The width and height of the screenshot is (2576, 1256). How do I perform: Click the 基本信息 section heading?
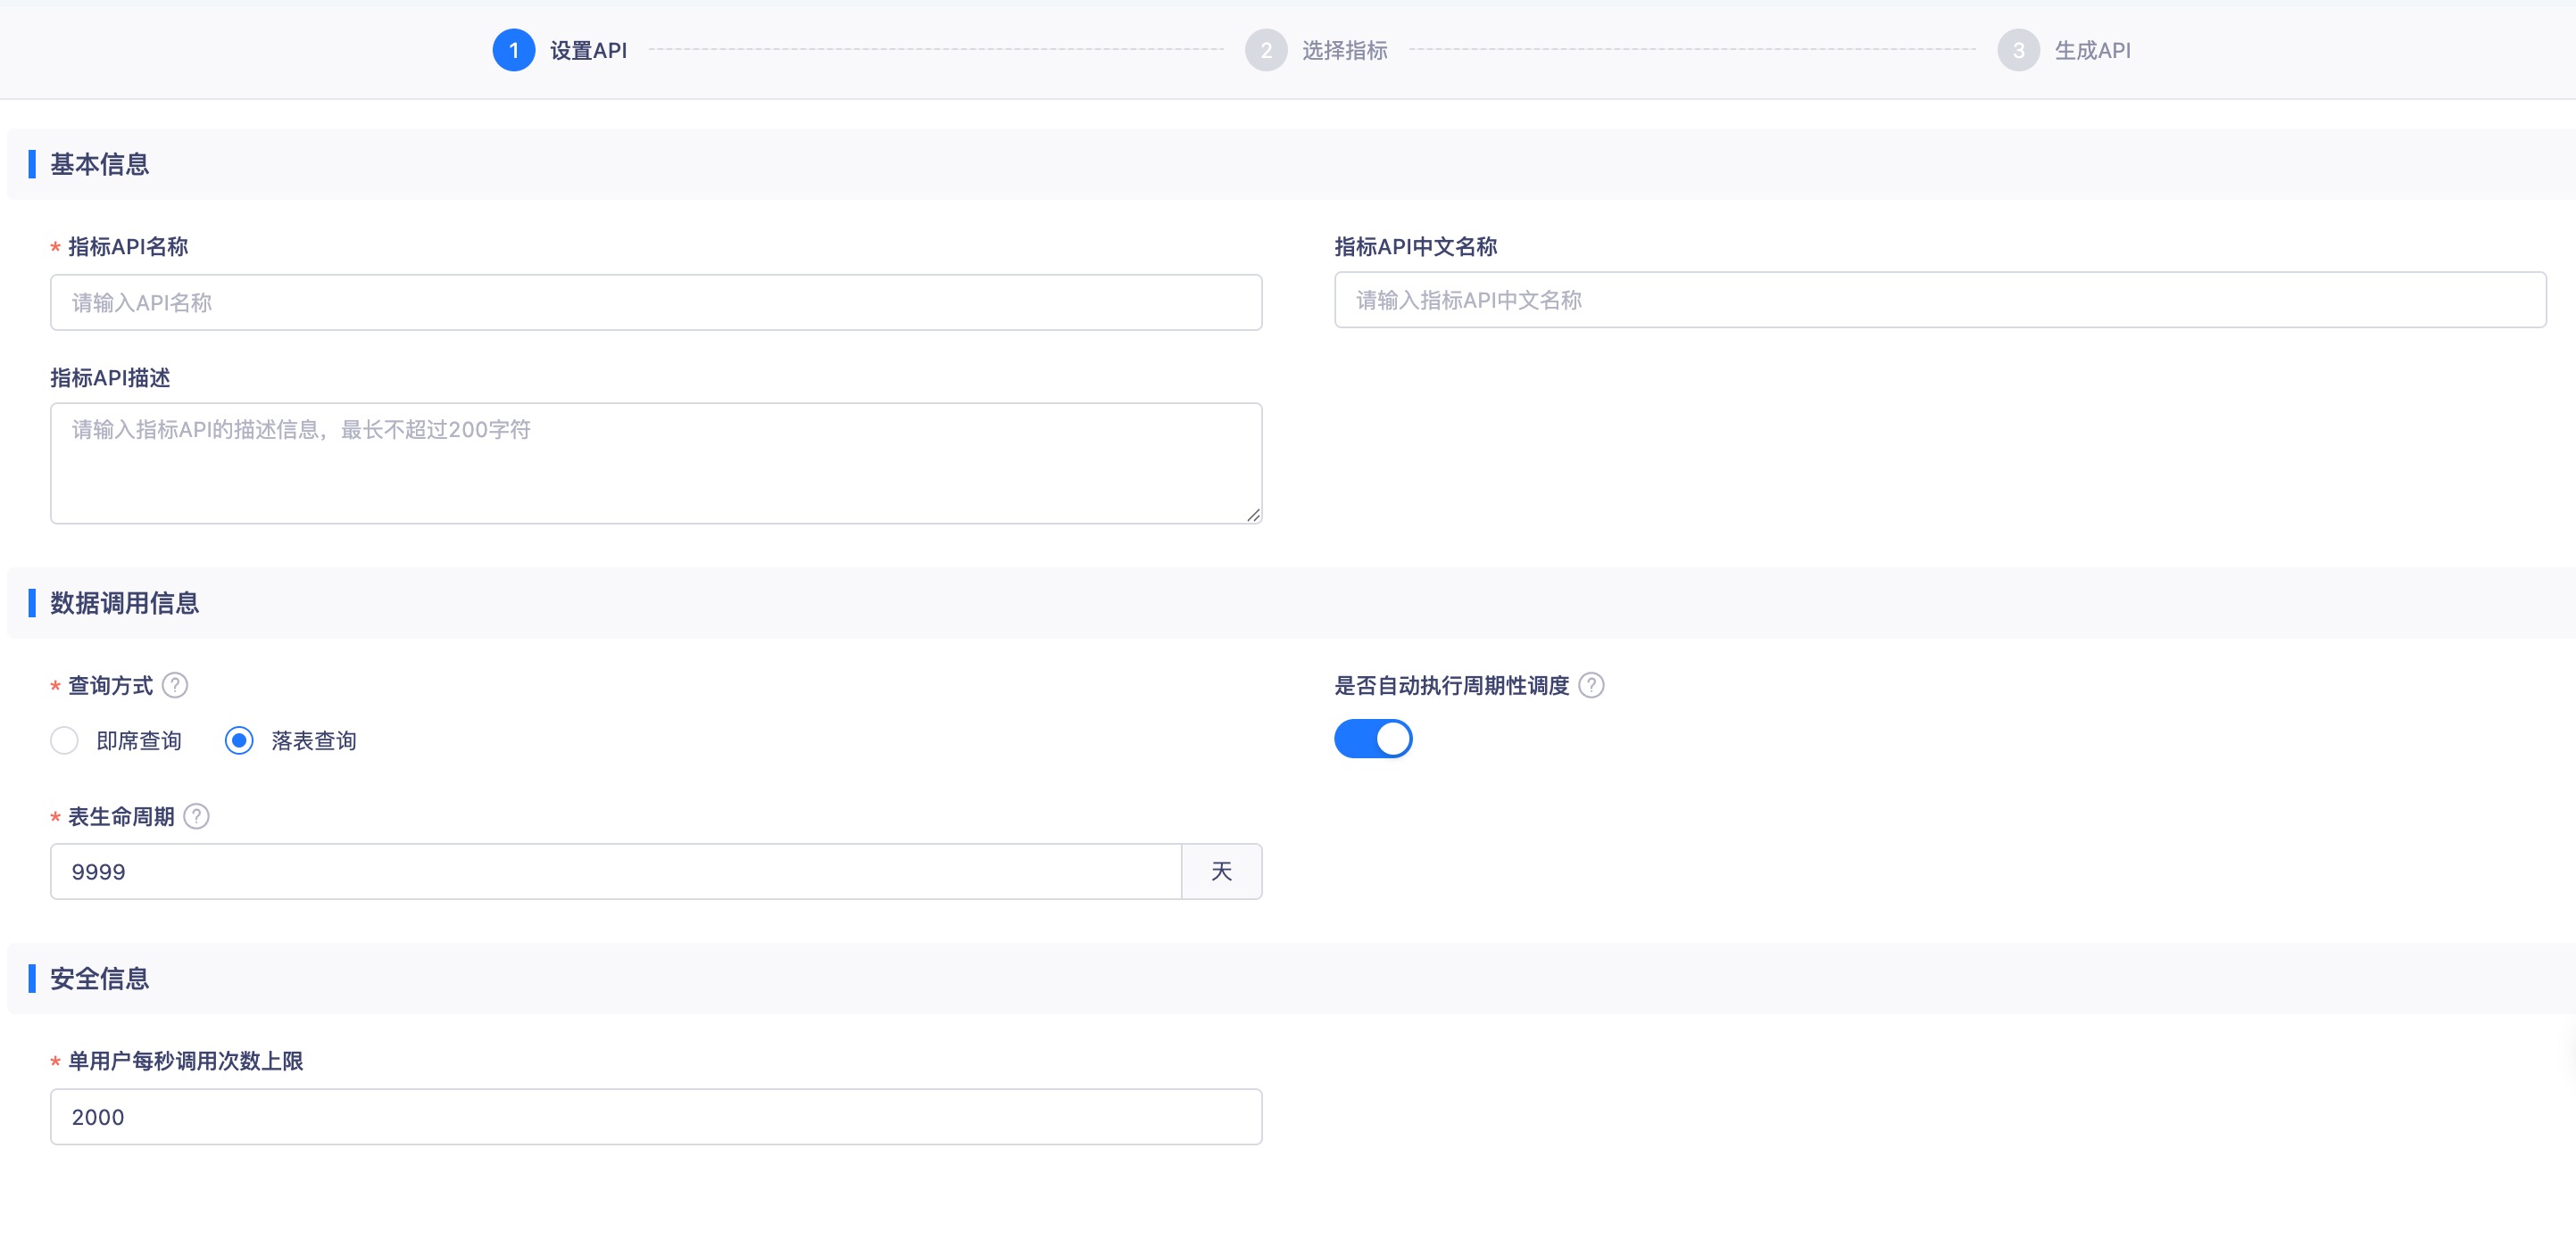coord(99,164)
